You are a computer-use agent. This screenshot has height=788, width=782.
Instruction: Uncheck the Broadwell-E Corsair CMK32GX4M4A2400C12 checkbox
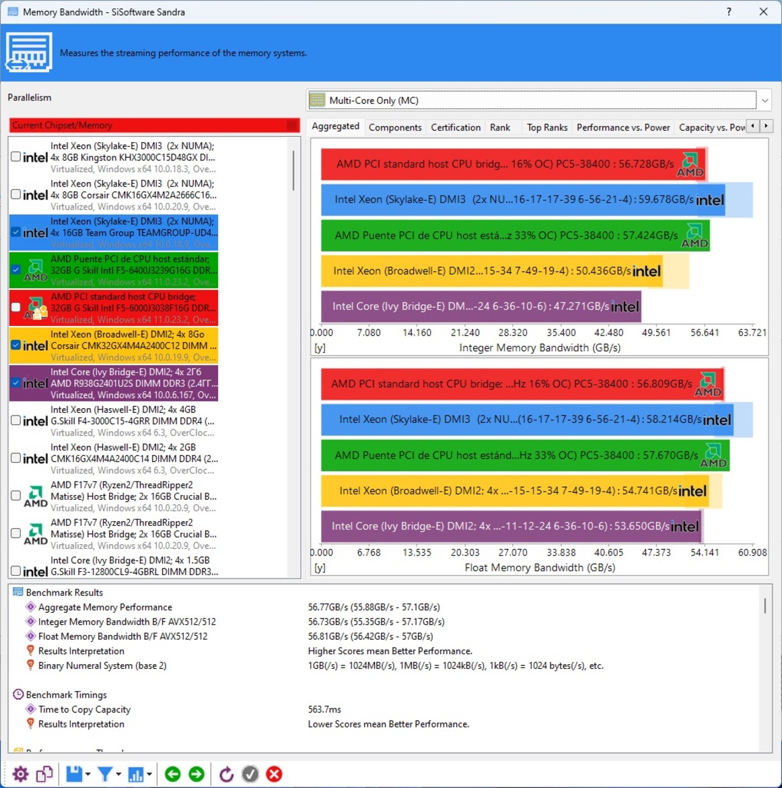point(15,346)
